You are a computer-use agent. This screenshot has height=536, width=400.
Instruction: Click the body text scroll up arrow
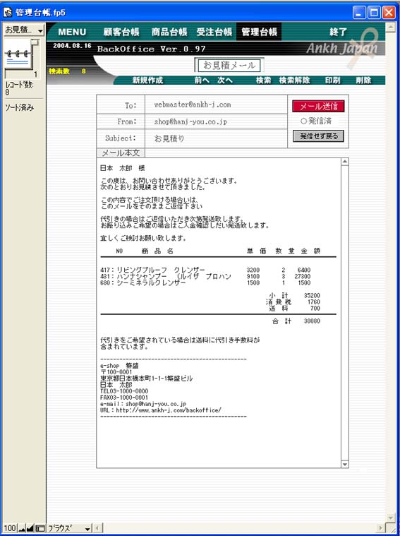click(345, 162)
